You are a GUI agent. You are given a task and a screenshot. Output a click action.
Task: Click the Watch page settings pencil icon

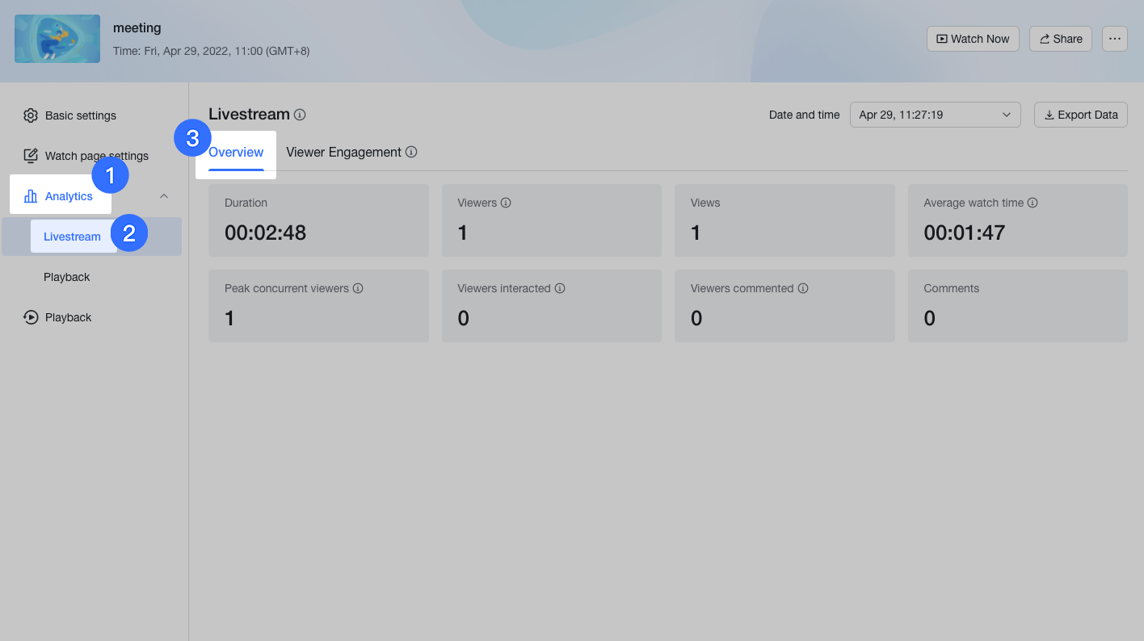[x=31, y=156]
